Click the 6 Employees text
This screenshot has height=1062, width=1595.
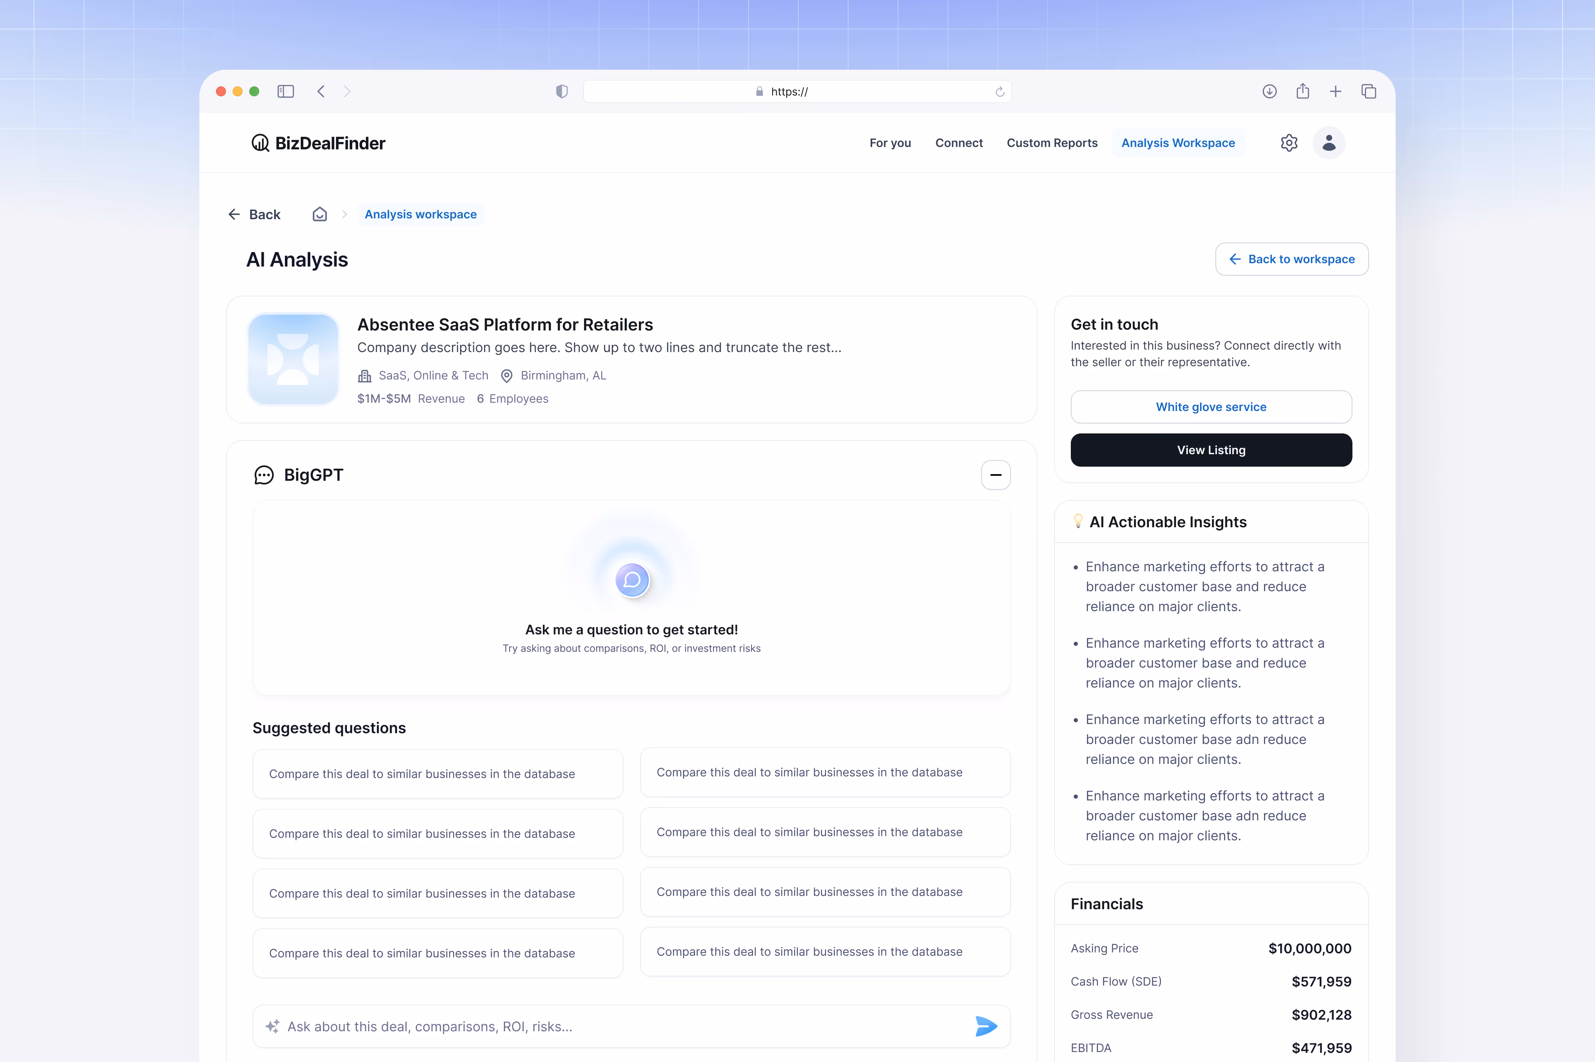point(512,398)
